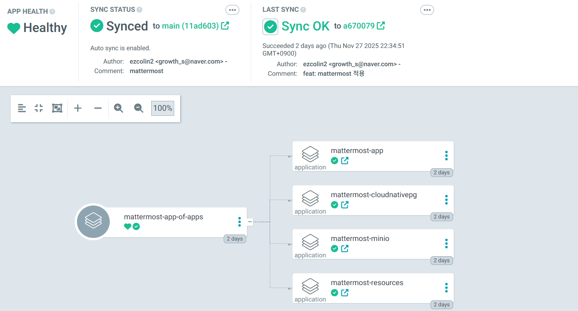The width and height of the screenshot is (578, 311).
Task: Click the green Healthy heart icon
Action: click(x=14, y=28)
